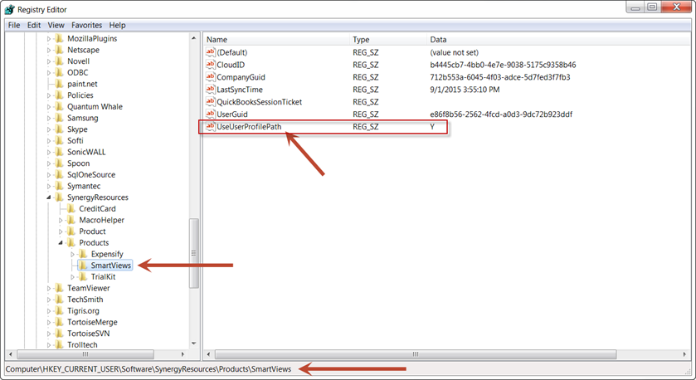Click the ODBC folder icon
696x380 pixels.
tap(60, 72)
